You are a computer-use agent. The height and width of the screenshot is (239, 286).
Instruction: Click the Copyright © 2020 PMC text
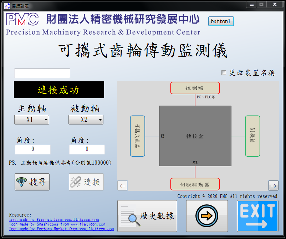click(227, 196)
